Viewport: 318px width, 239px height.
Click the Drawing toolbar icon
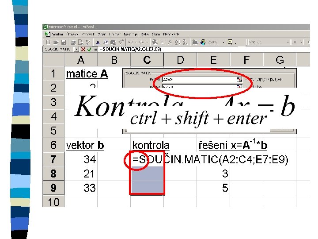point(203,42)
